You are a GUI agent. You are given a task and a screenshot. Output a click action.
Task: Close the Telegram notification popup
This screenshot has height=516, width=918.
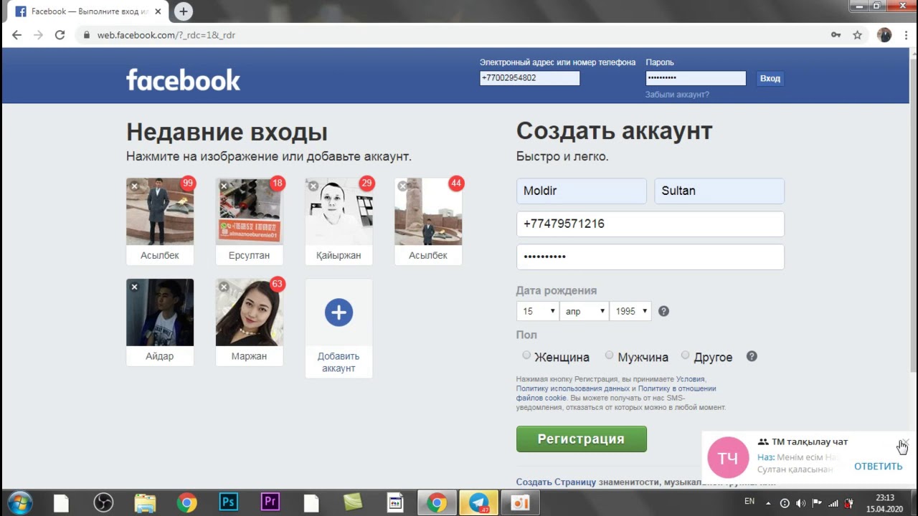tap(905, 442)
